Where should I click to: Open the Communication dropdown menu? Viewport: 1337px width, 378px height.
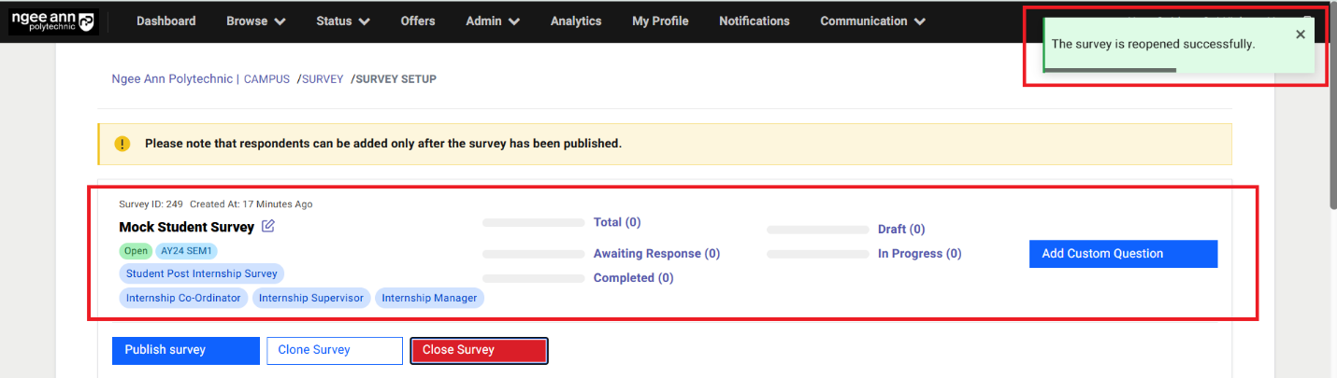(872, 21)
